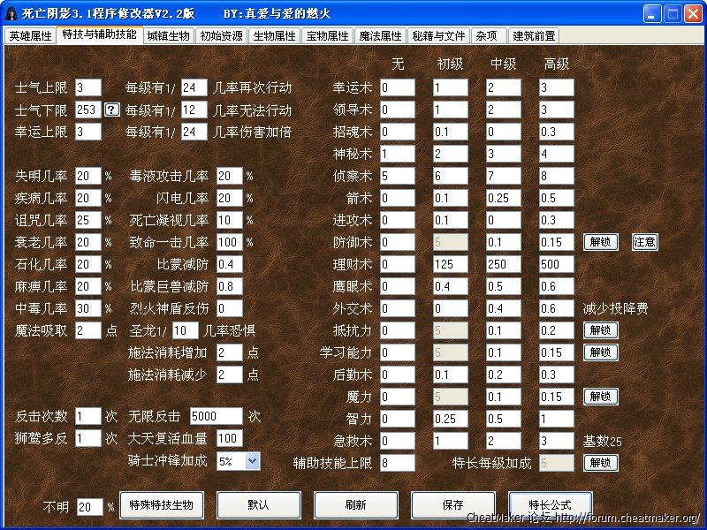Unlock the 魔力 row with its 解锁 button
The image size is (707, 530).
click(x=601, y=397)
